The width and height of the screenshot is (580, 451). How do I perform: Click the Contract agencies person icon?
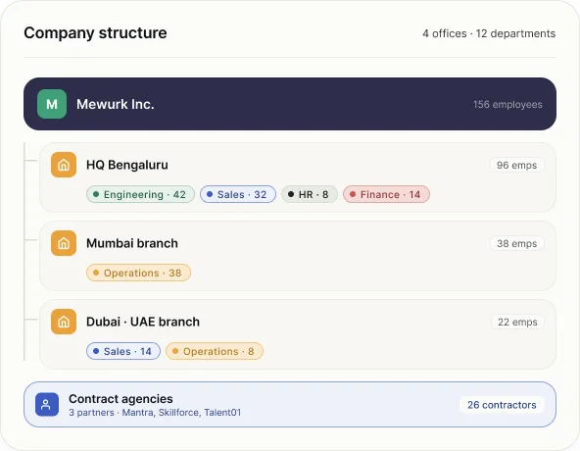47,404
